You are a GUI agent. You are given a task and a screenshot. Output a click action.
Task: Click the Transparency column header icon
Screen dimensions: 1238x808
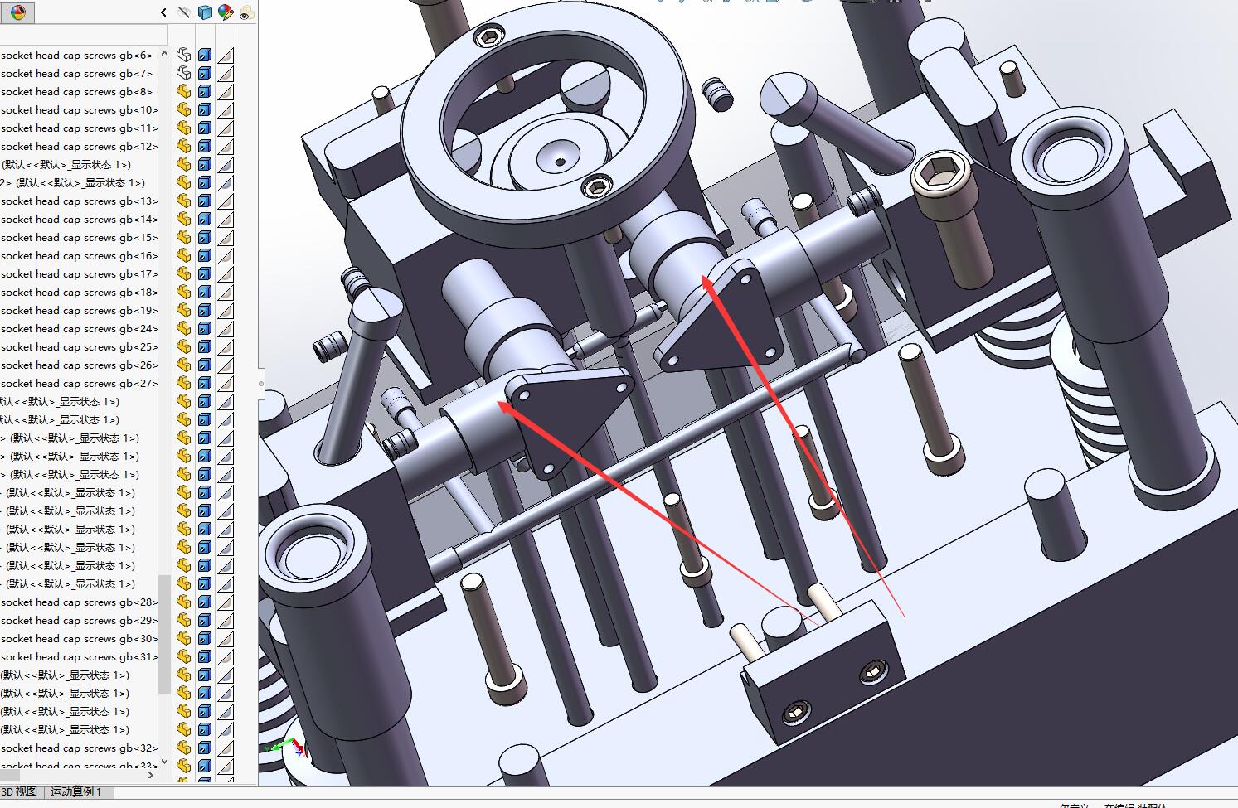246,12
